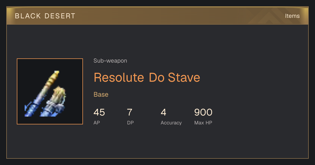Click the AP stat label
The height and width of the screenshot is (165, 315).
[x=97, y=123]
